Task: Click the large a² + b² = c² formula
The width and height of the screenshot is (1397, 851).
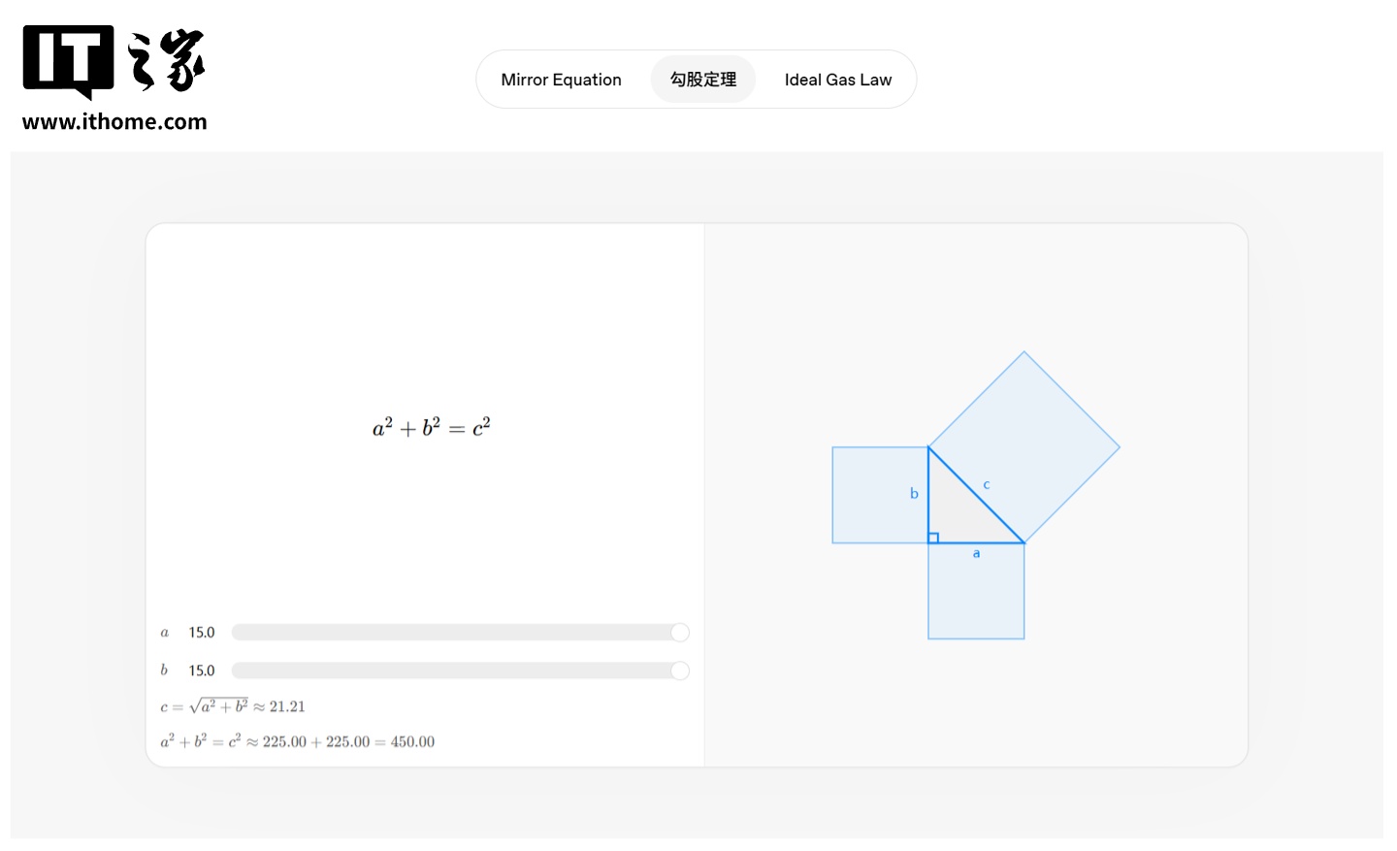Action: [x=432, y=427]
